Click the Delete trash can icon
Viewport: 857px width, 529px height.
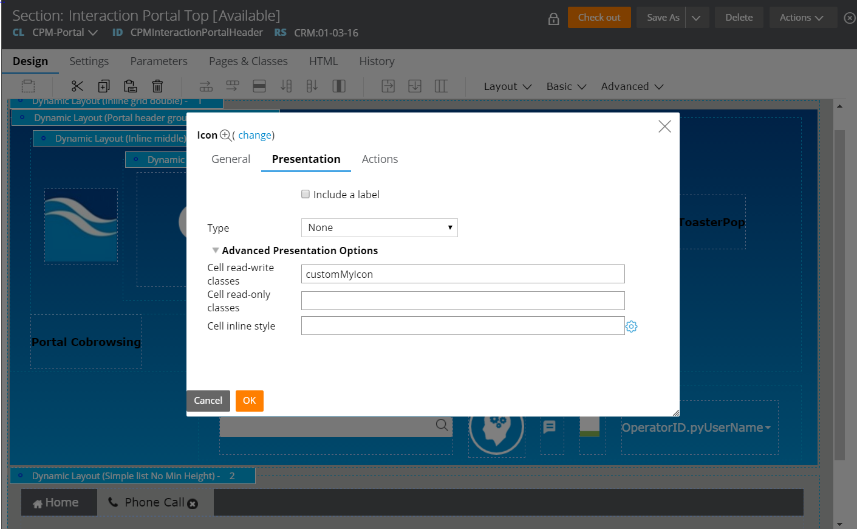click(x=157, y=86)
